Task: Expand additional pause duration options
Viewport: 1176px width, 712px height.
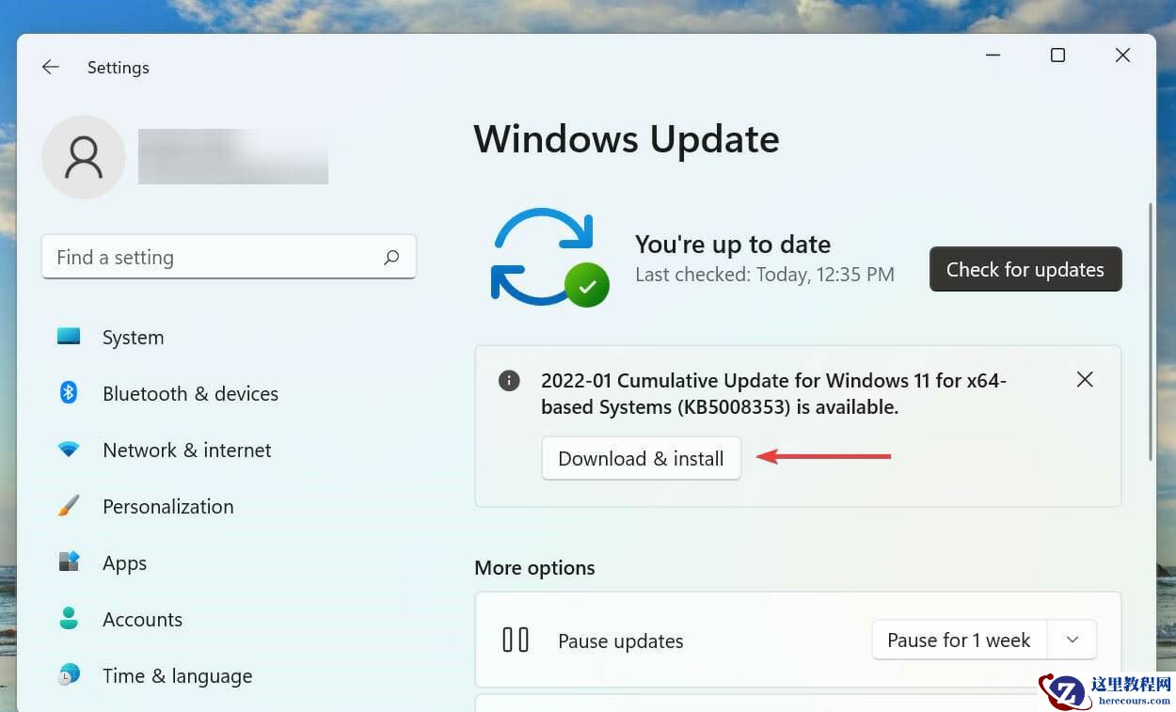Action: 1072,640
